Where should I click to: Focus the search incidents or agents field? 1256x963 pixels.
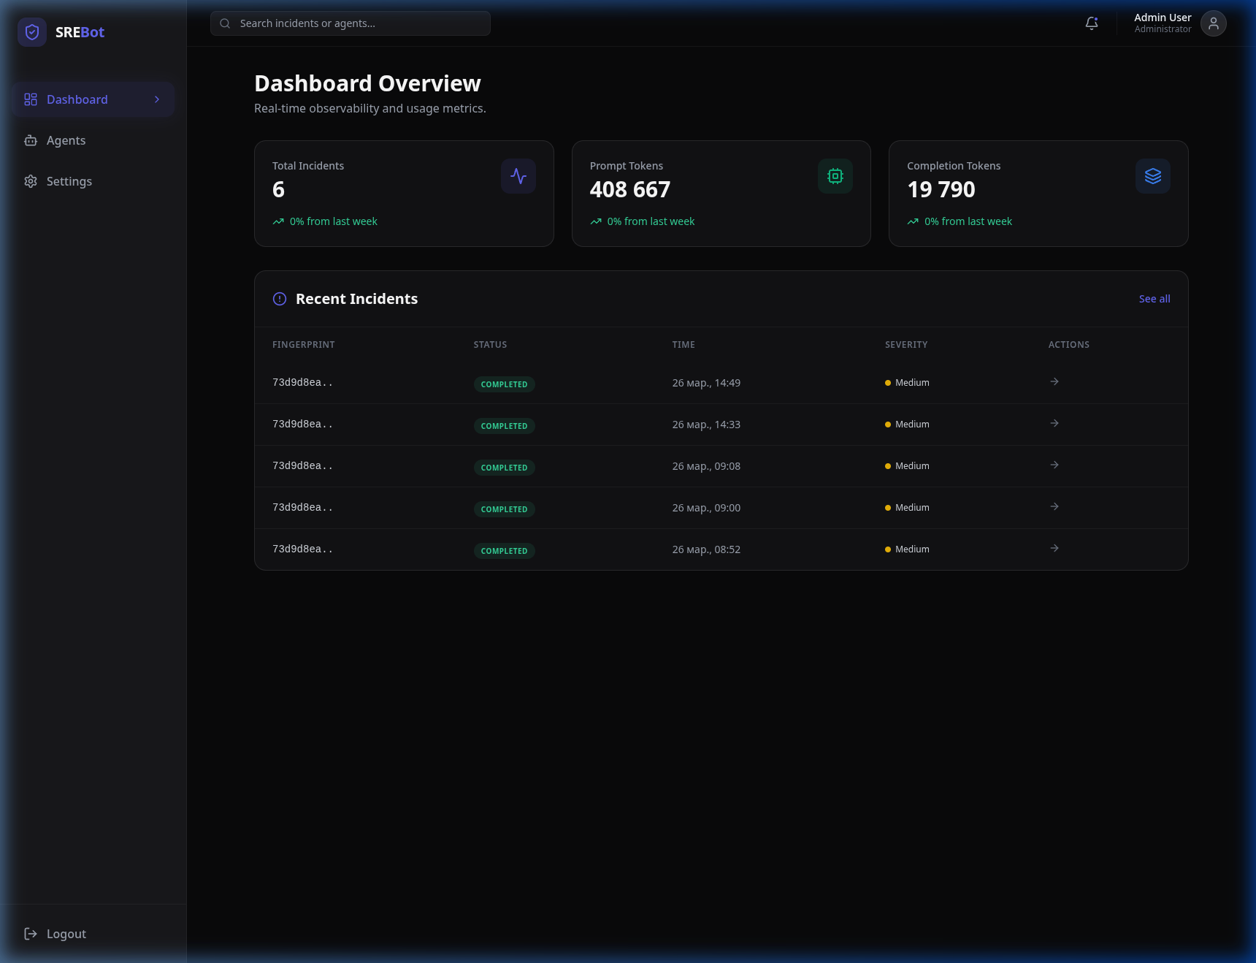(x=351, y=23)
